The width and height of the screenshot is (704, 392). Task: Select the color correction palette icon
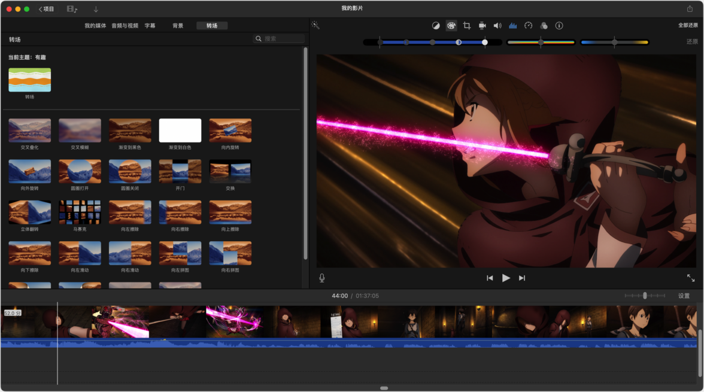click(451, 26)
